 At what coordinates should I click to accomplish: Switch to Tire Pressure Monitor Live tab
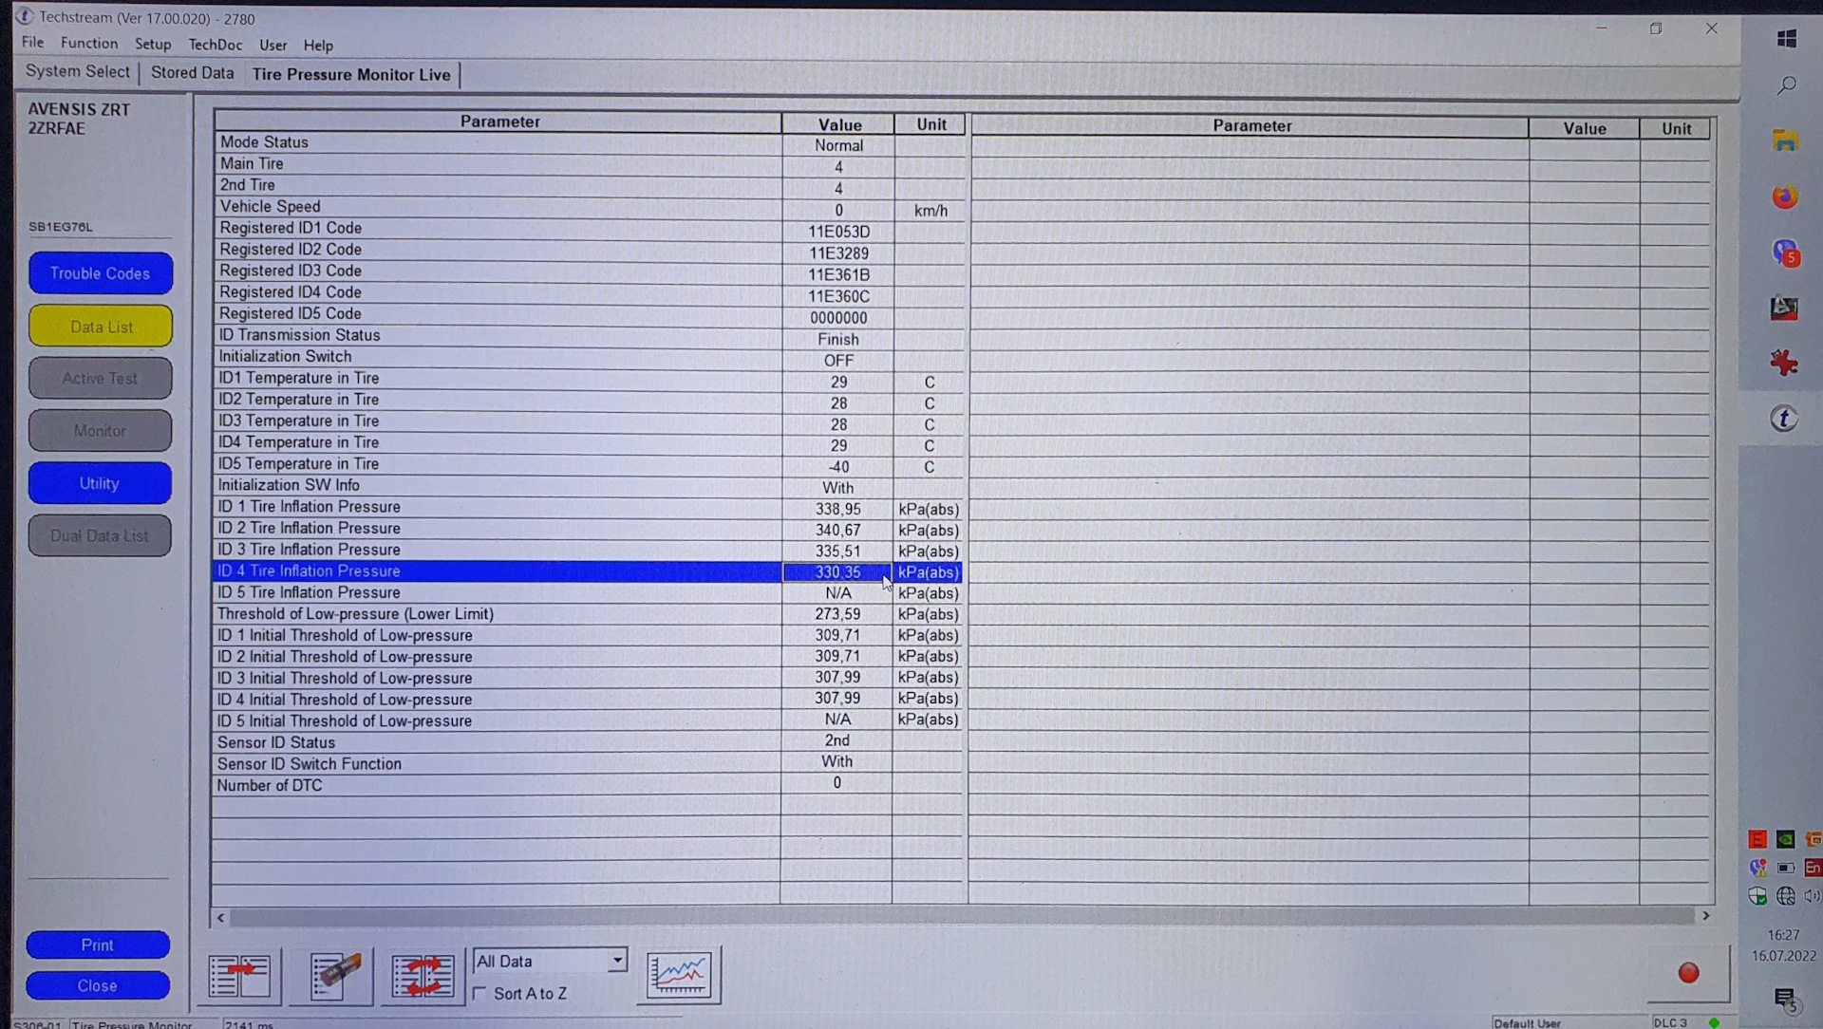(x=350, y=72)
